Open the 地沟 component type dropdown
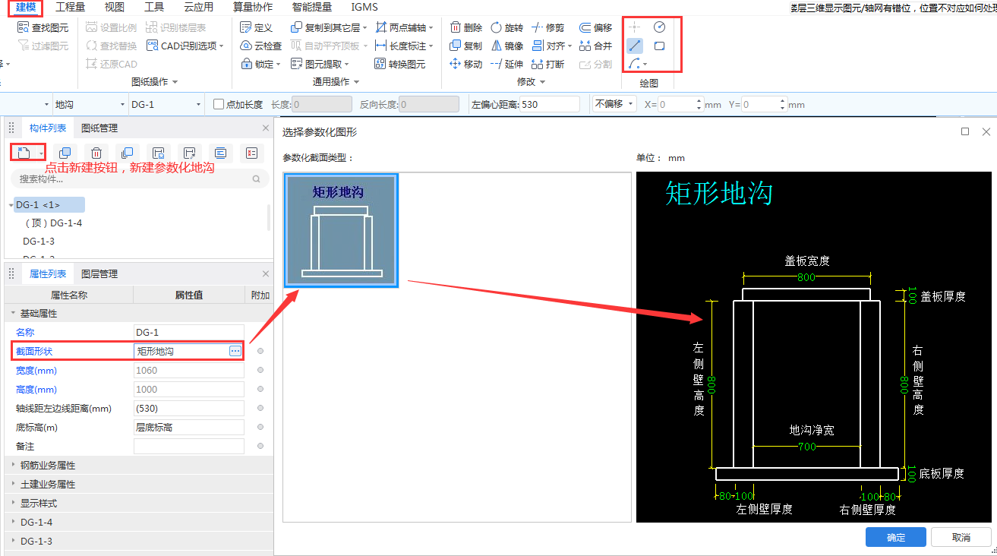 (x=121, y=104)
